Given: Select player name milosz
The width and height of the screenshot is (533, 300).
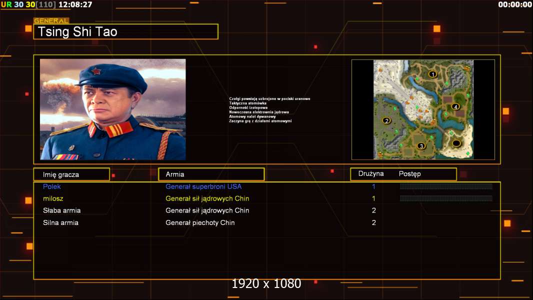Looking at the screenshot, I should point(53,198).
